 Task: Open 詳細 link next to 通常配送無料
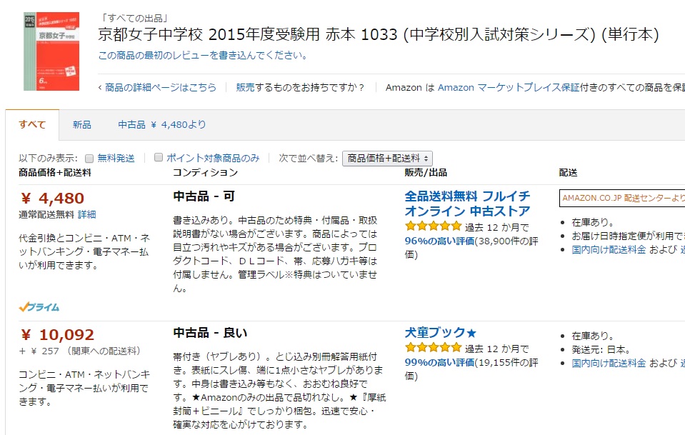tap(87, 214)
